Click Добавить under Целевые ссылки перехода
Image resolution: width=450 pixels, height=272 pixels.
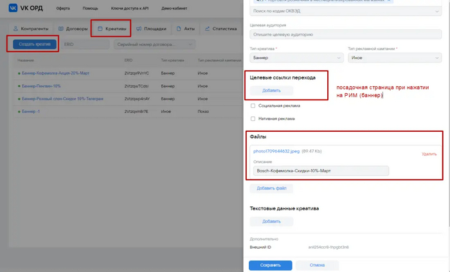[271, 91]
